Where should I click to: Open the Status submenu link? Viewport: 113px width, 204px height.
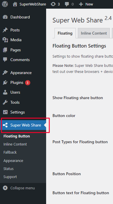pos(8,169)
